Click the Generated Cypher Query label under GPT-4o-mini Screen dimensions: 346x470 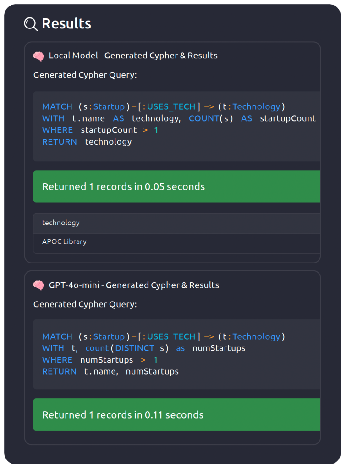(85, 304)
